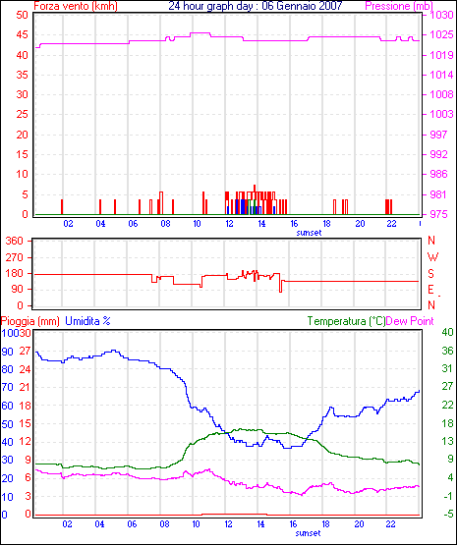Viewport: 458px width, 546px height.
Task: Click hour 02 tick on wind graph axis
Action: pyautogui.click(x=69, y=224)
